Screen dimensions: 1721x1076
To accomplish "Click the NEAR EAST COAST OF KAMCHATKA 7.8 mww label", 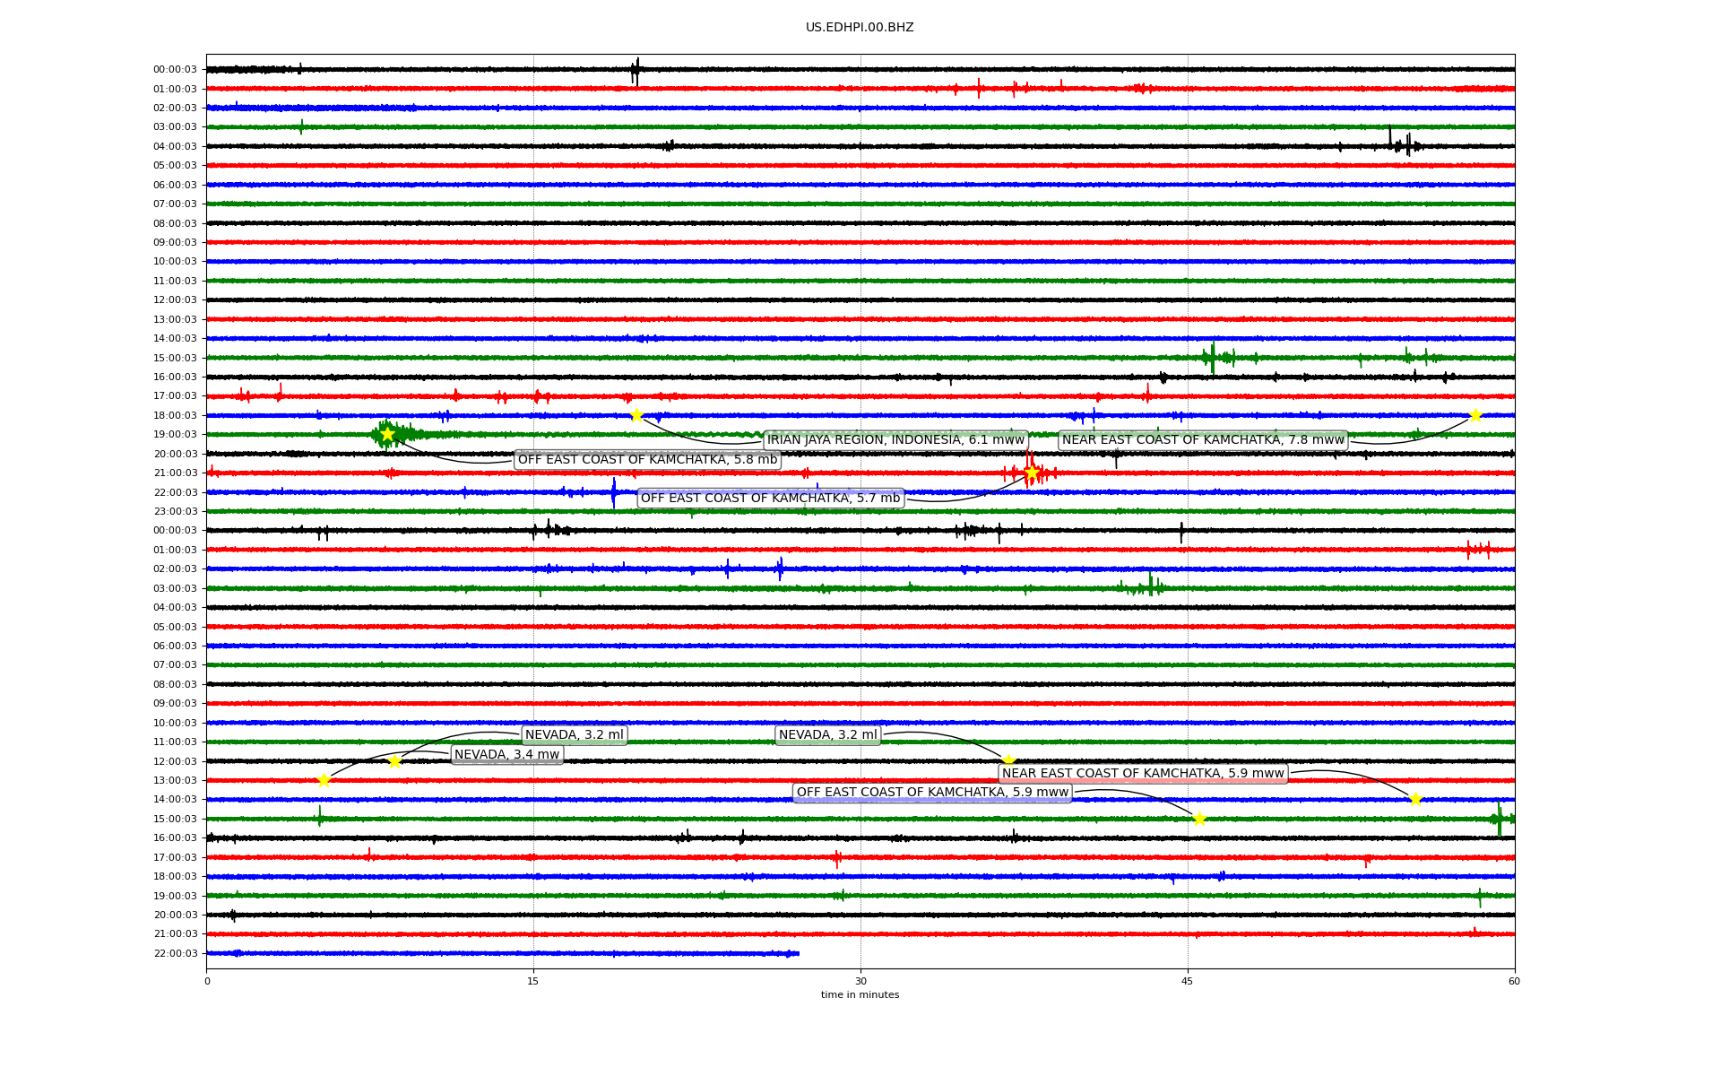I will (x=1203, y=439).
